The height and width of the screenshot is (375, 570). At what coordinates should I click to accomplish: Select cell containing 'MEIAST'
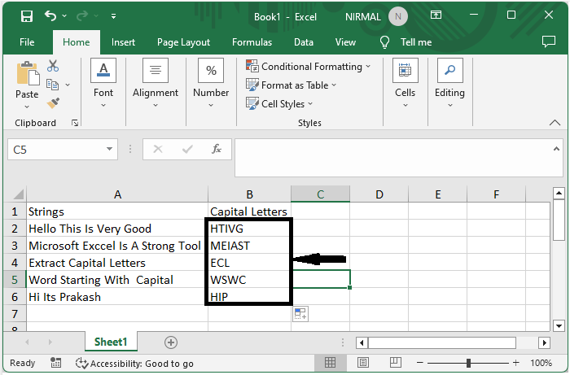pyautogui.click(x=249, y=246)
